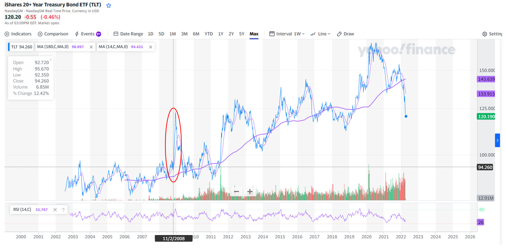Open the Date Range calendar picker
The image size is (506, 249).
coord(128,34)
